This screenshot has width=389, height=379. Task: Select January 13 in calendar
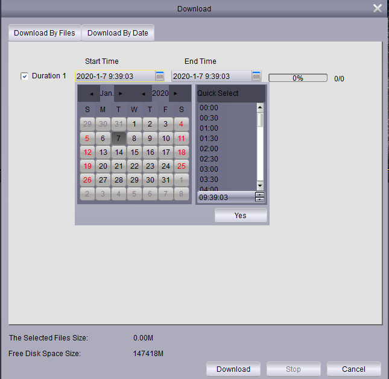coord(103,152)
